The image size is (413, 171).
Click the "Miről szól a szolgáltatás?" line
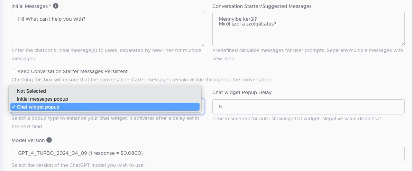(x=247, y=24)
